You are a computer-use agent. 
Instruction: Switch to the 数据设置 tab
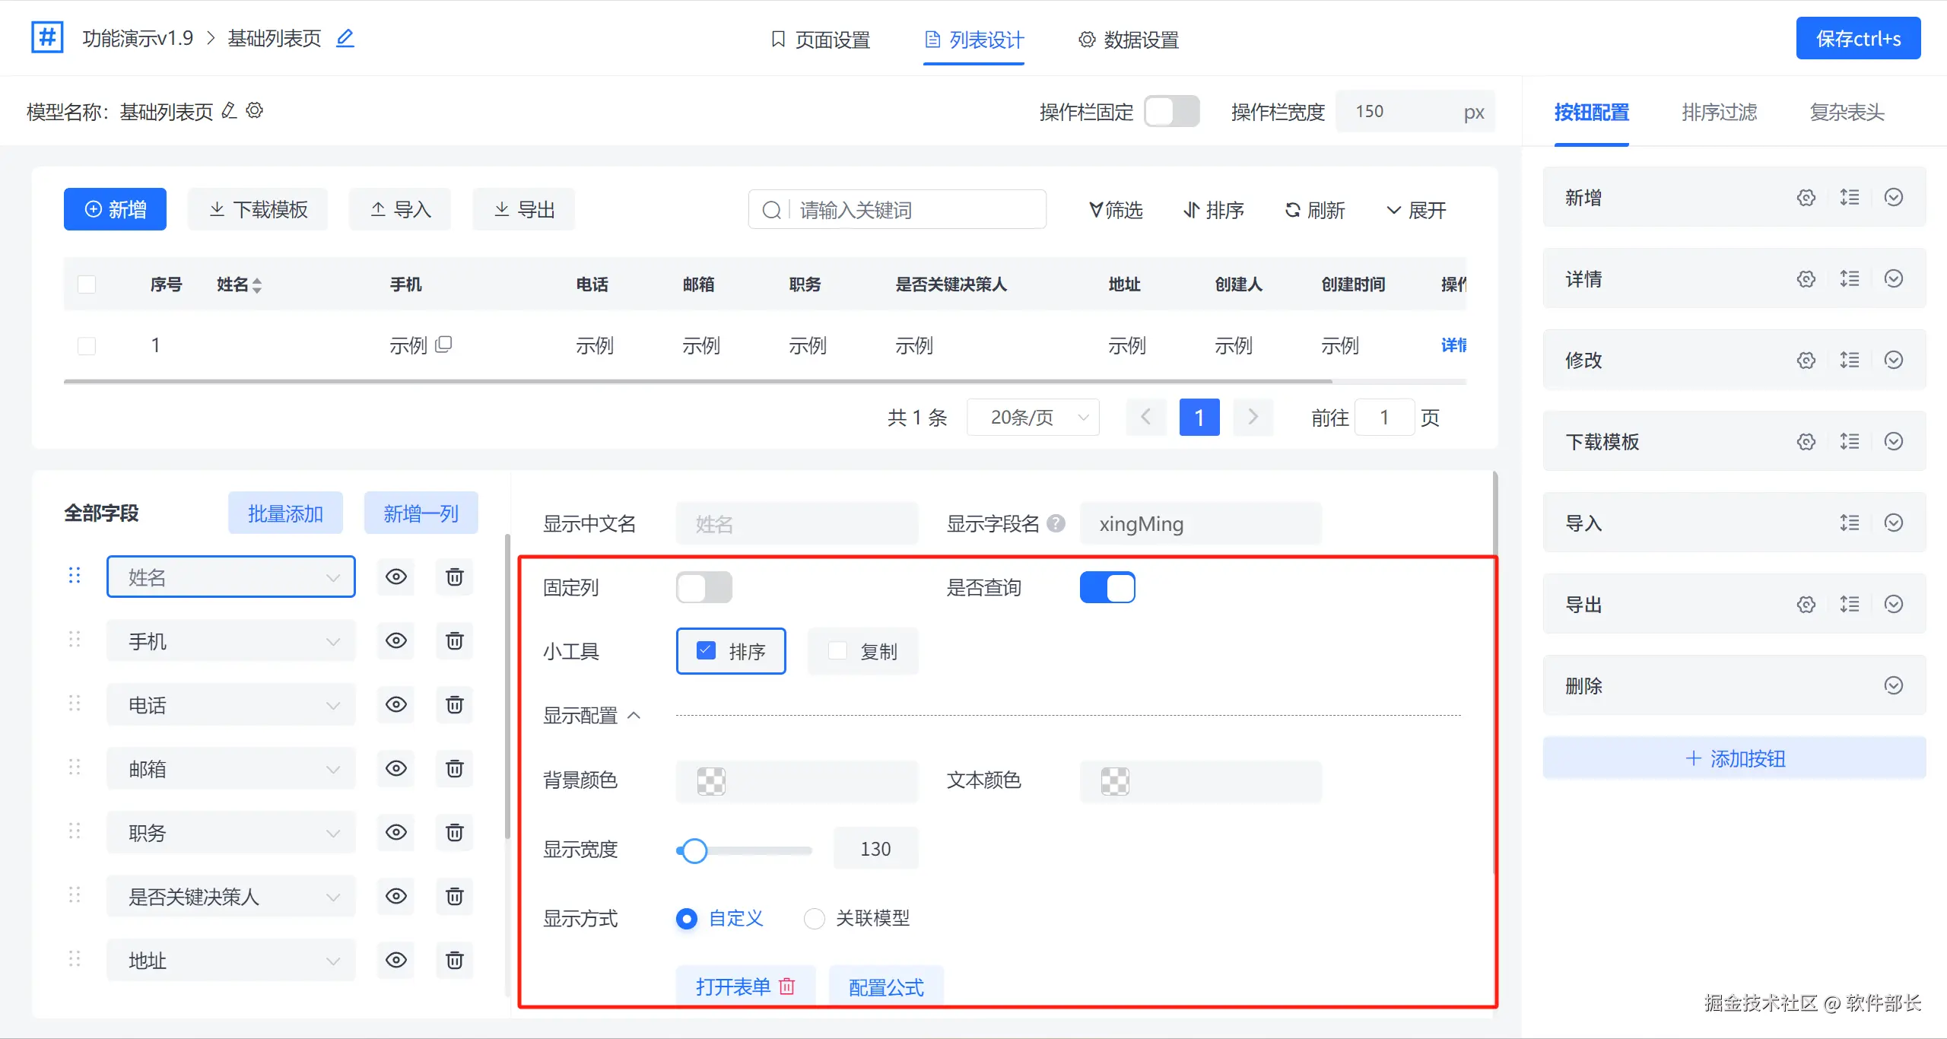pos(1129,40)
